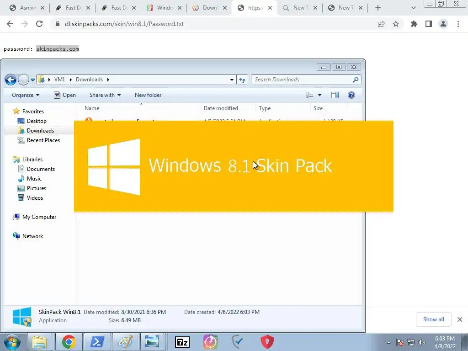Refresh the Downloads folder view
468x351 pixels.
tap(242, 80)
